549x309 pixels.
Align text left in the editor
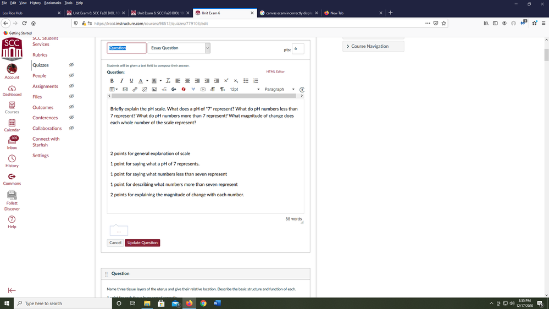(x=178, y=81)
